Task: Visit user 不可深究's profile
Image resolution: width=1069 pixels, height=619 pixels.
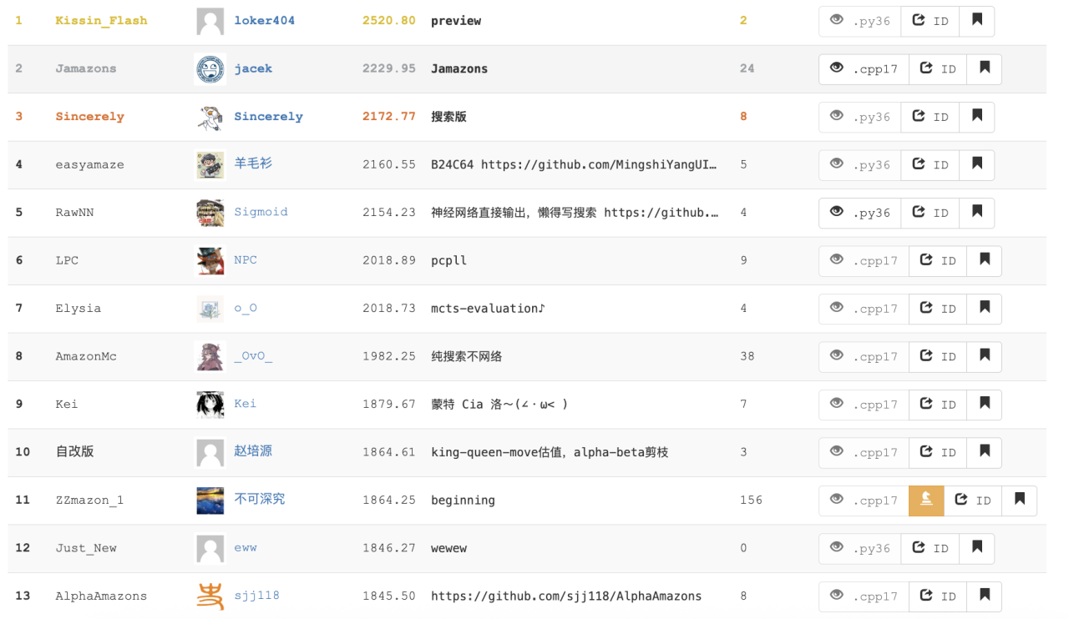Action: tap(260, 499)
